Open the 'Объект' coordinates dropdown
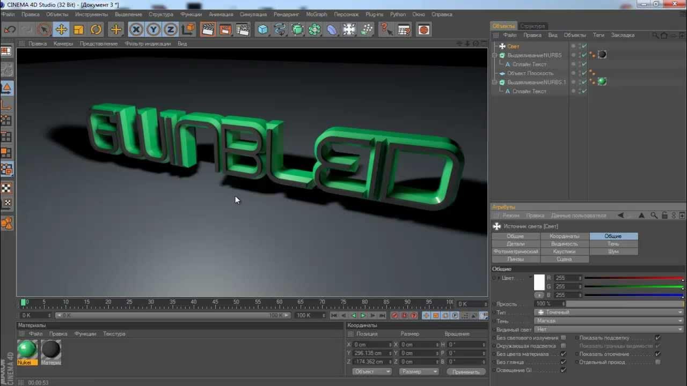This screenshot has height=386, width=687. tap(372, 372)
